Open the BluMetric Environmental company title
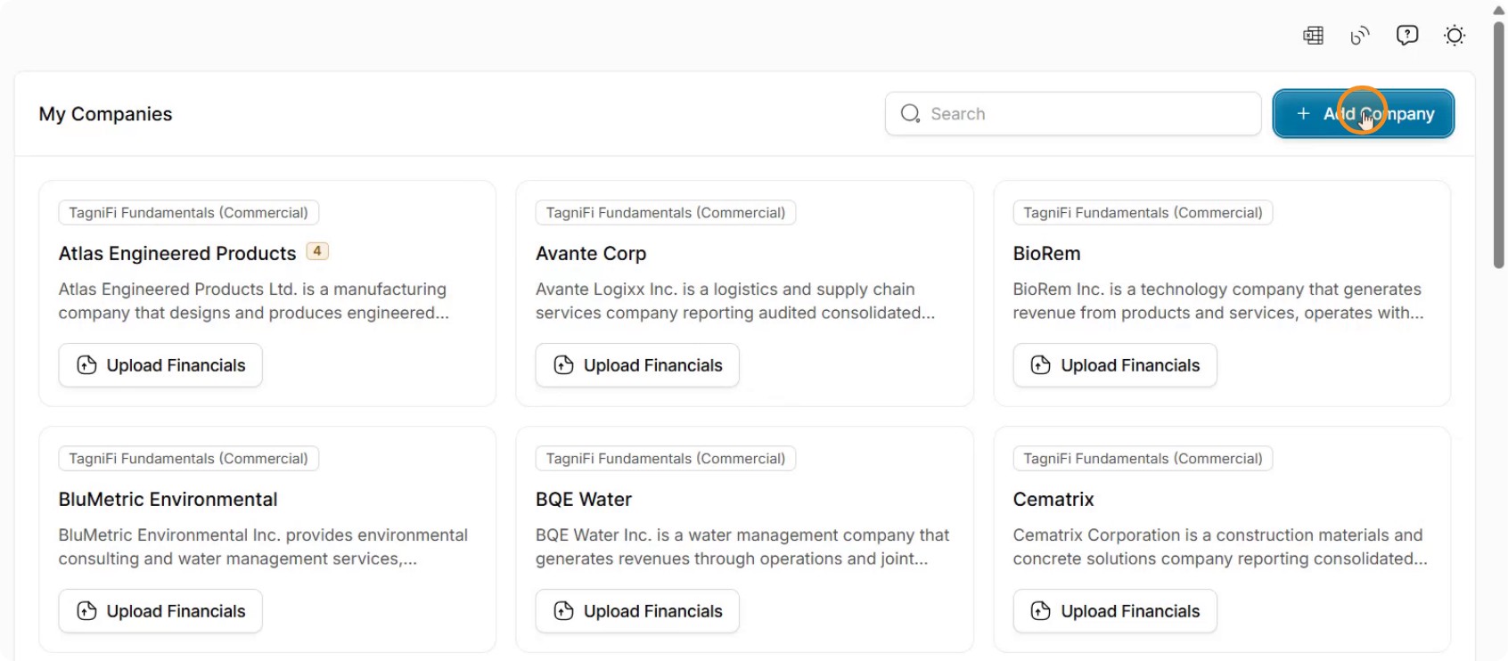Viewport: 1508px width, 661px height. point(168,500)
